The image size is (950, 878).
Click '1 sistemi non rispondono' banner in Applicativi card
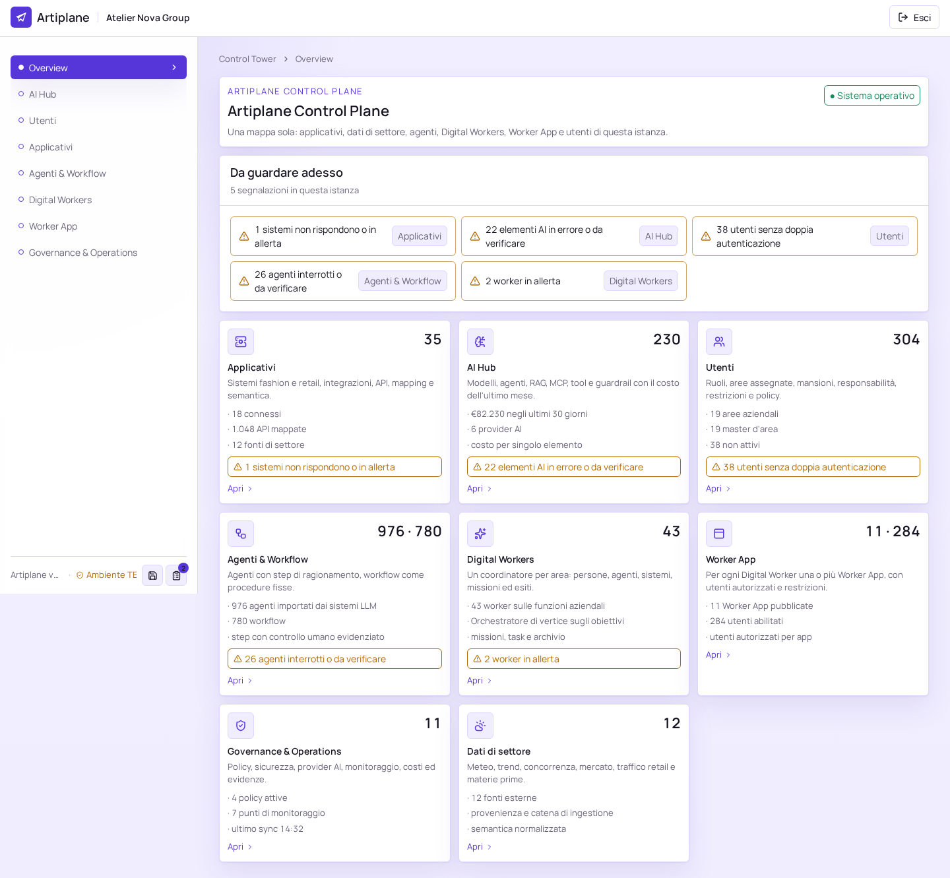(334, 467)
